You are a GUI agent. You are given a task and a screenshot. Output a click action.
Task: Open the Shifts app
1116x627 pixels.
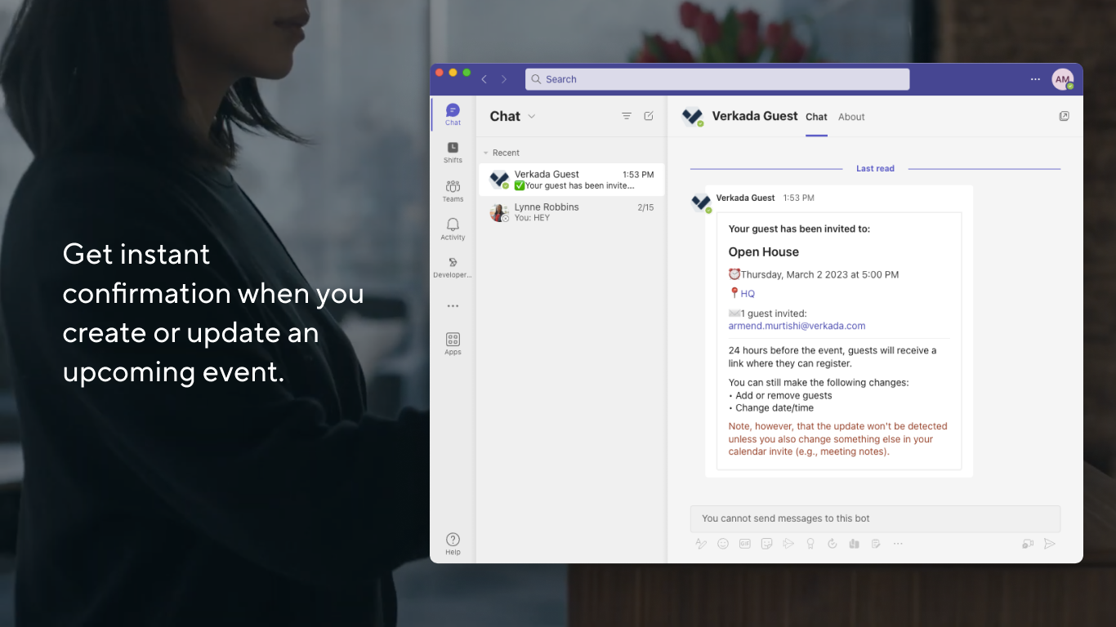453,152
